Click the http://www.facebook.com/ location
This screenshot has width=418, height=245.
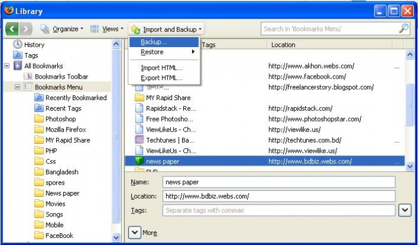[307, 77]
